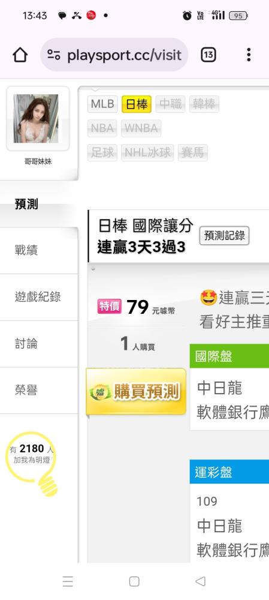
Task: Tap the browser home icon
Action: (x=20, y=55)
